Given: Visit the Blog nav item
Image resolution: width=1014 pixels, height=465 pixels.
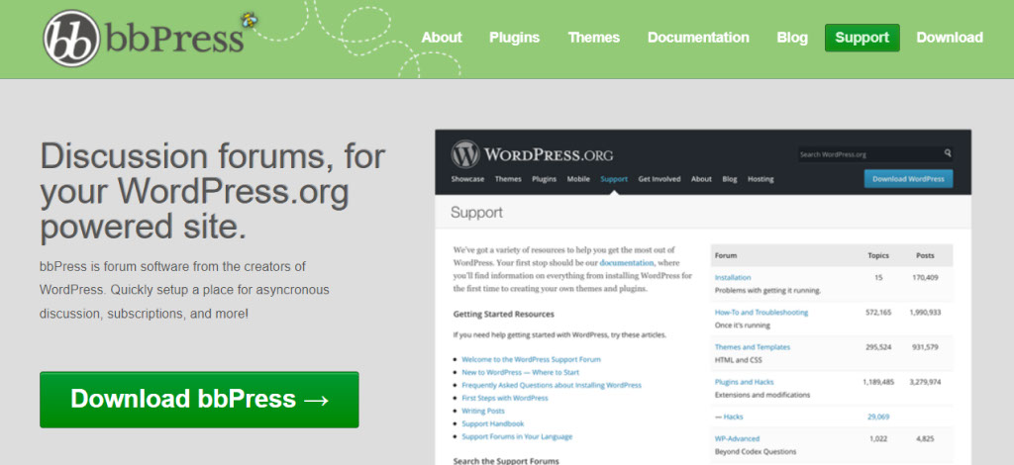Looking at the screenshot, I should point(792,38).
